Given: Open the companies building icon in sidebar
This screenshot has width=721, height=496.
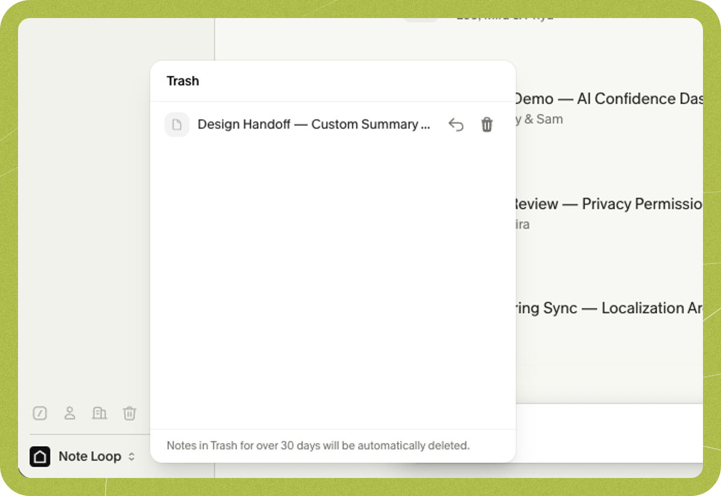Looking at the screenshot, I should pyautogui.click(x=100, y=413).
